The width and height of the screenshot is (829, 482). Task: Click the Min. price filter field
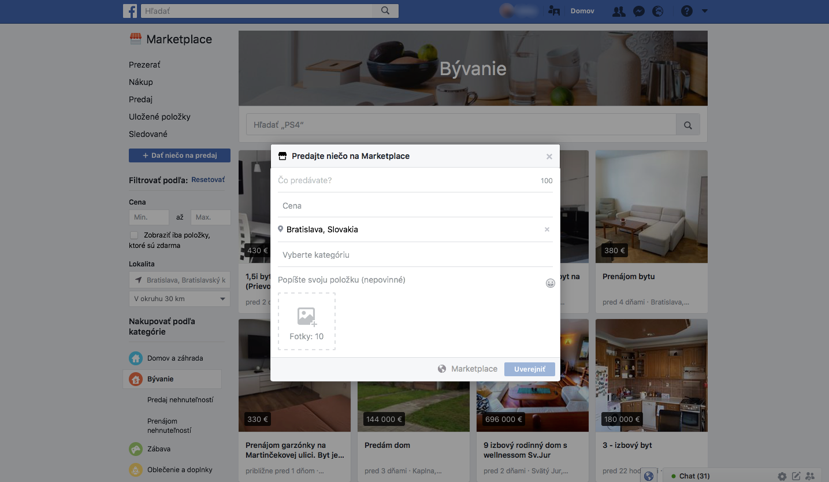(x=149, y=217)
